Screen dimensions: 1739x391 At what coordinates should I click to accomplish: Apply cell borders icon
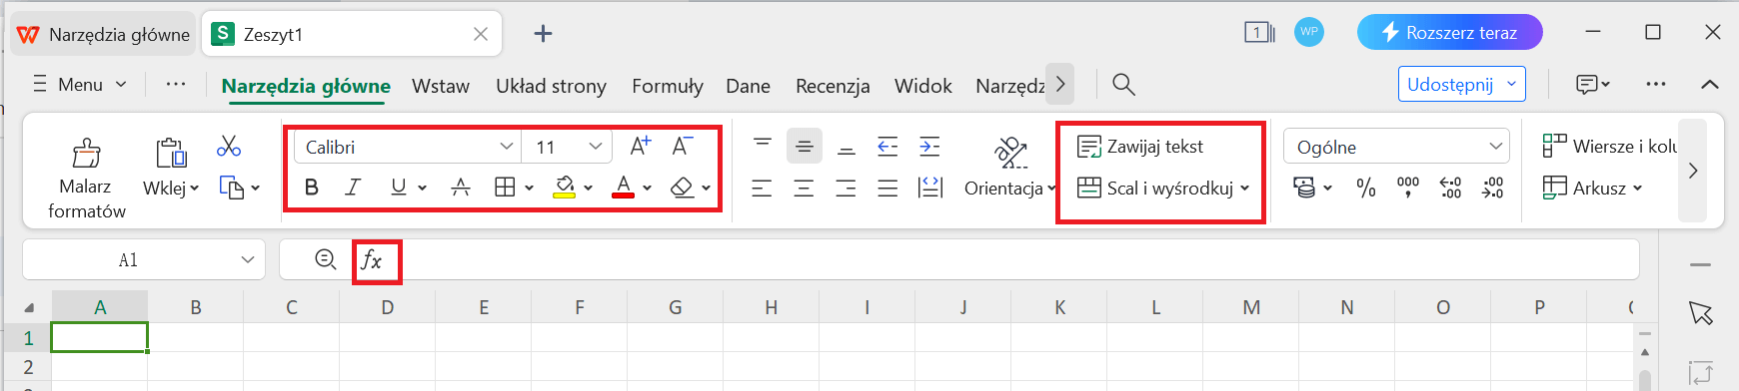506,188
